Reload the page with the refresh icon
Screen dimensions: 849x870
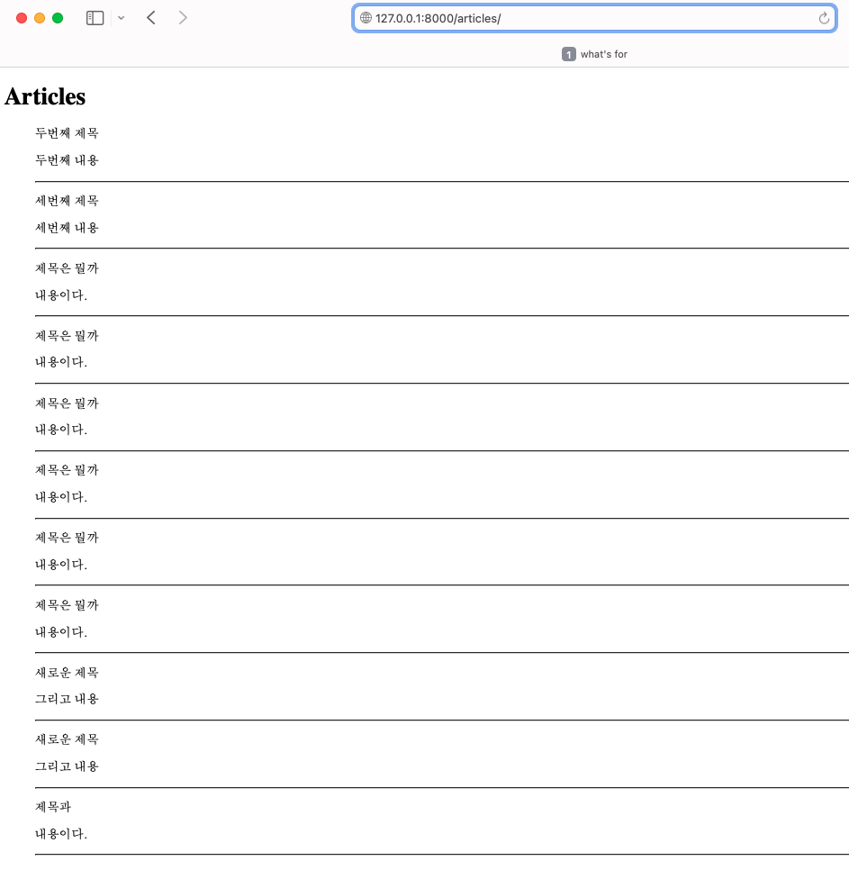pos(824,18)
